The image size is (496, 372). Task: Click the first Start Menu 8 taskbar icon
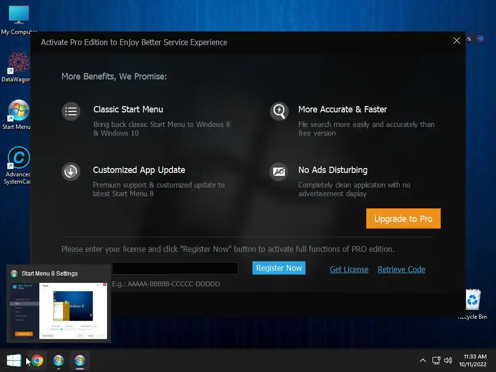[x=59, y=360]
